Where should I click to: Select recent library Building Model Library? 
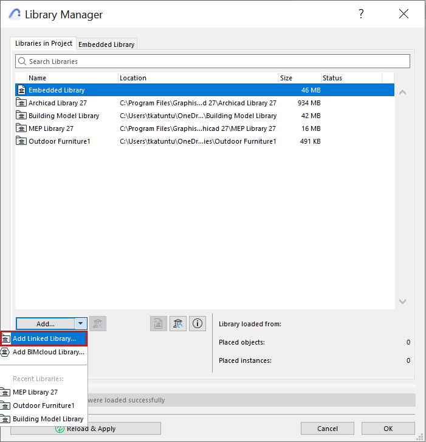44,419
